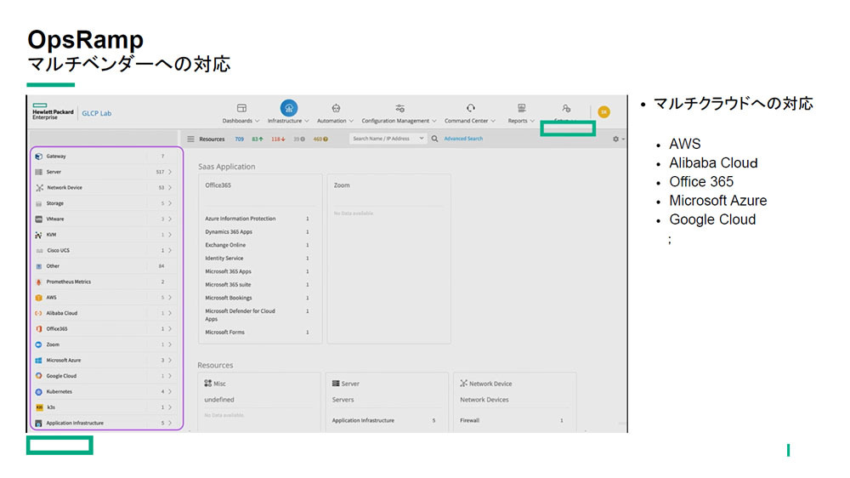Open the Configuration Management menu
This screenshot has width=850, height=478.
click(x=399, y=121)
